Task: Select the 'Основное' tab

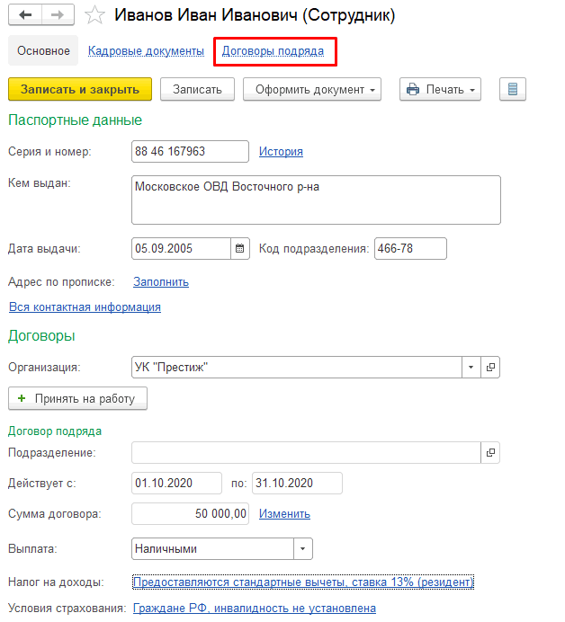Action: tap(43, 51)
